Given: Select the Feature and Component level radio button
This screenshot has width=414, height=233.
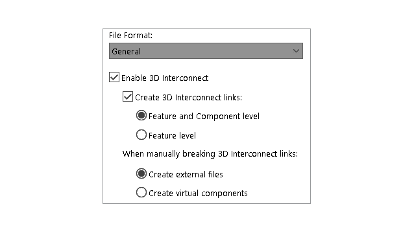Looking at the screenshot, I should pos(141,115).
